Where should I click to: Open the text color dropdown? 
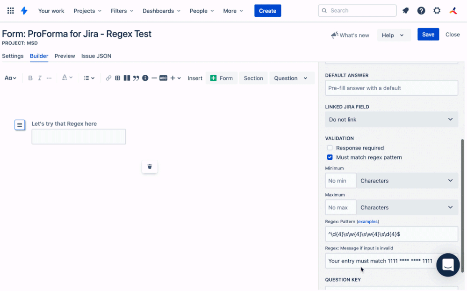click(x=67, y=78)
